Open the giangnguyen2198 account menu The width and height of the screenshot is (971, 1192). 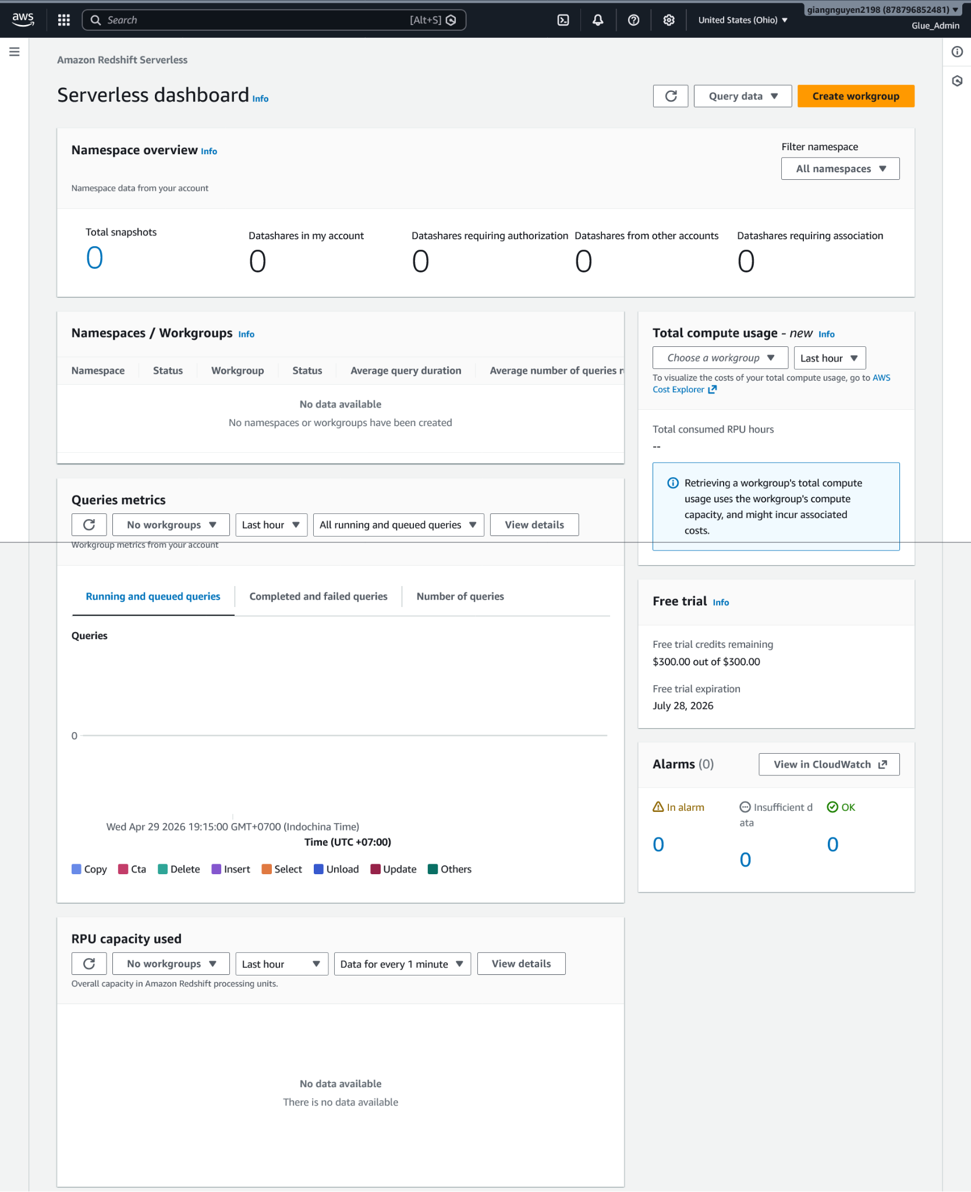click(x=883, y=9)
